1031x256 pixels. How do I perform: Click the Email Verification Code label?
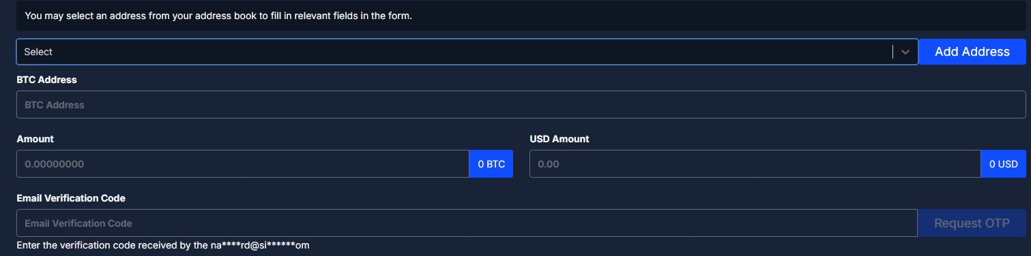[x=71, y=198]
